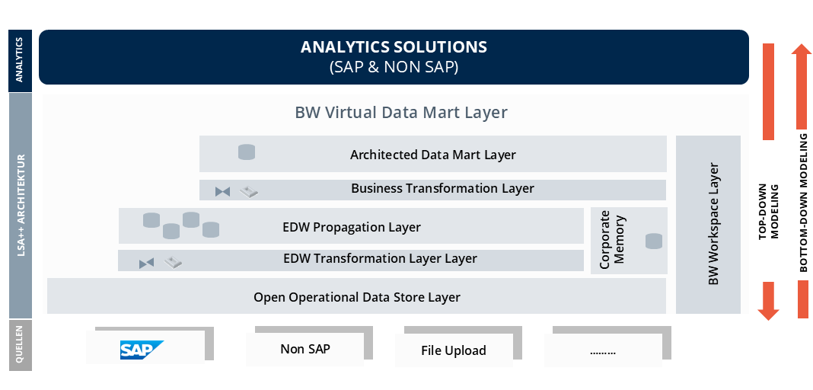Click the Architected Data Mart database cylinder icon
The image size is (813, 390).
click(x=247, y=152)
